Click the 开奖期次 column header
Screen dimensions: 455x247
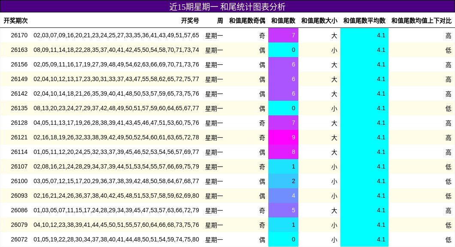pyautogui.click(x=16, y=21)
